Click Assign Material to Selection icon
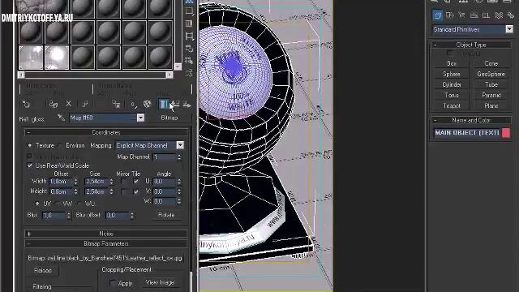The image size is (519, 292). 54,105
